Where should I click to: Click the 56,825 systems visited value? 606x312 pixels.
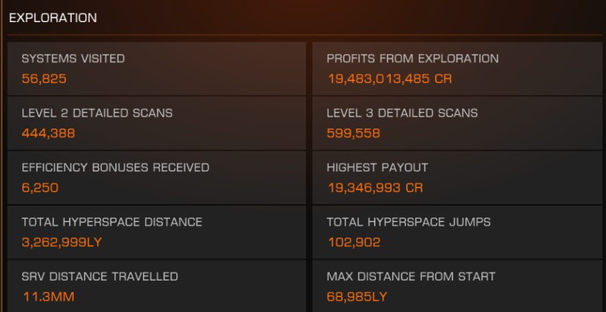click(x=44, y=80)
